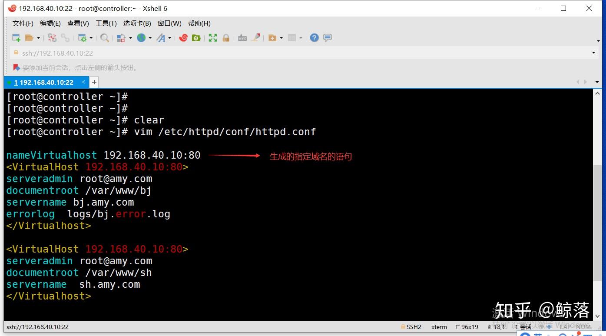Expand the folder-plus icon dropdown arrow
The width and height of the screenshot is (606, 336).
tap(281, 38)
